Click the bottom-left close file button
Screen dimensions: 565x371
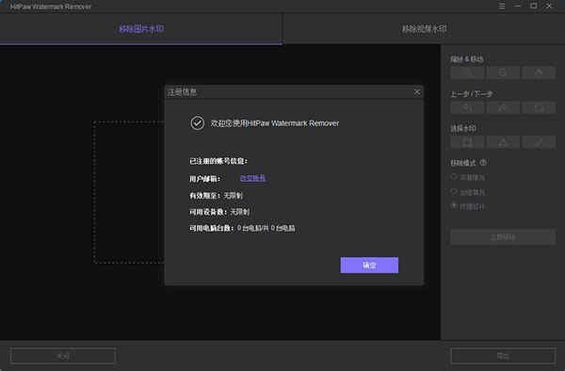pos(63,356)
